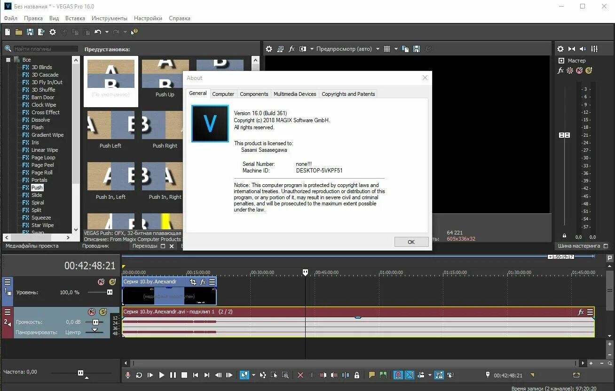Image resolution: width=615 pixels, height=391 pixels.
Task: Open a project with the folder icon
Action: click(x=19, y=32)
